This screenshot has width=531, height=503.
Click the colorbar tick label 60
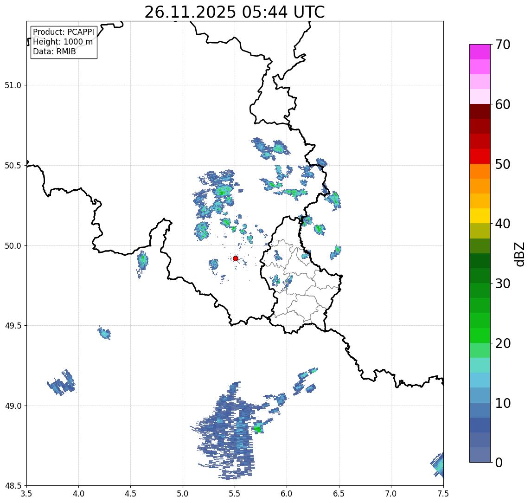click(x=503, y=104)
